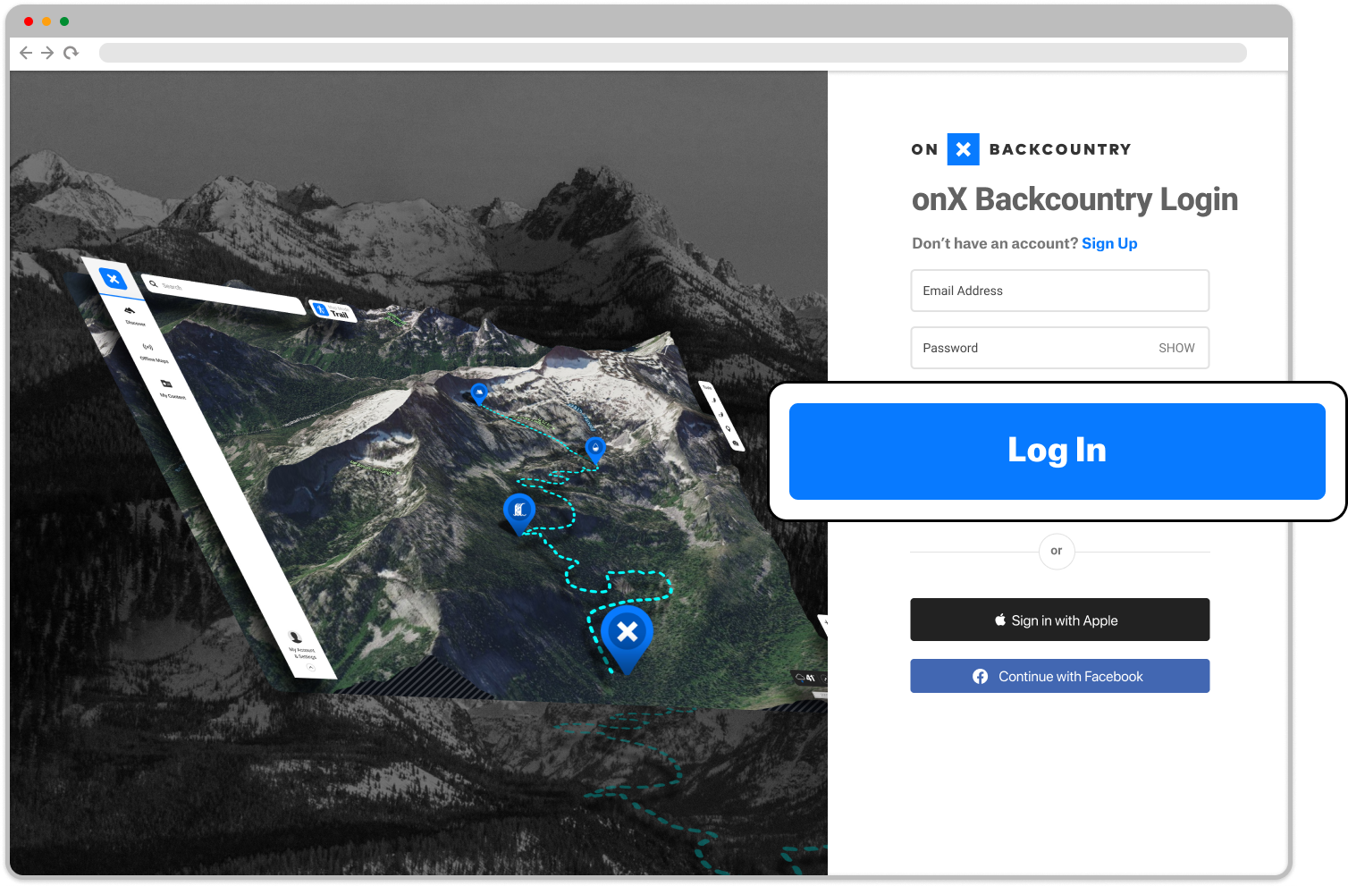Click the weather cloud icon on map
Viewport: 1348px width, 886px height.
coord(801,677)
